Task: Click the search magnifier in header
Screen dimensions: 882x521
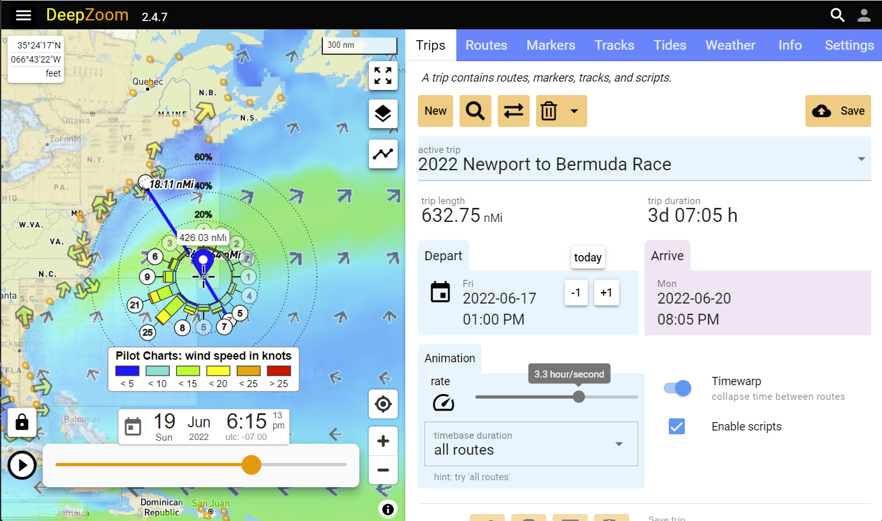Action: [837, 15]
